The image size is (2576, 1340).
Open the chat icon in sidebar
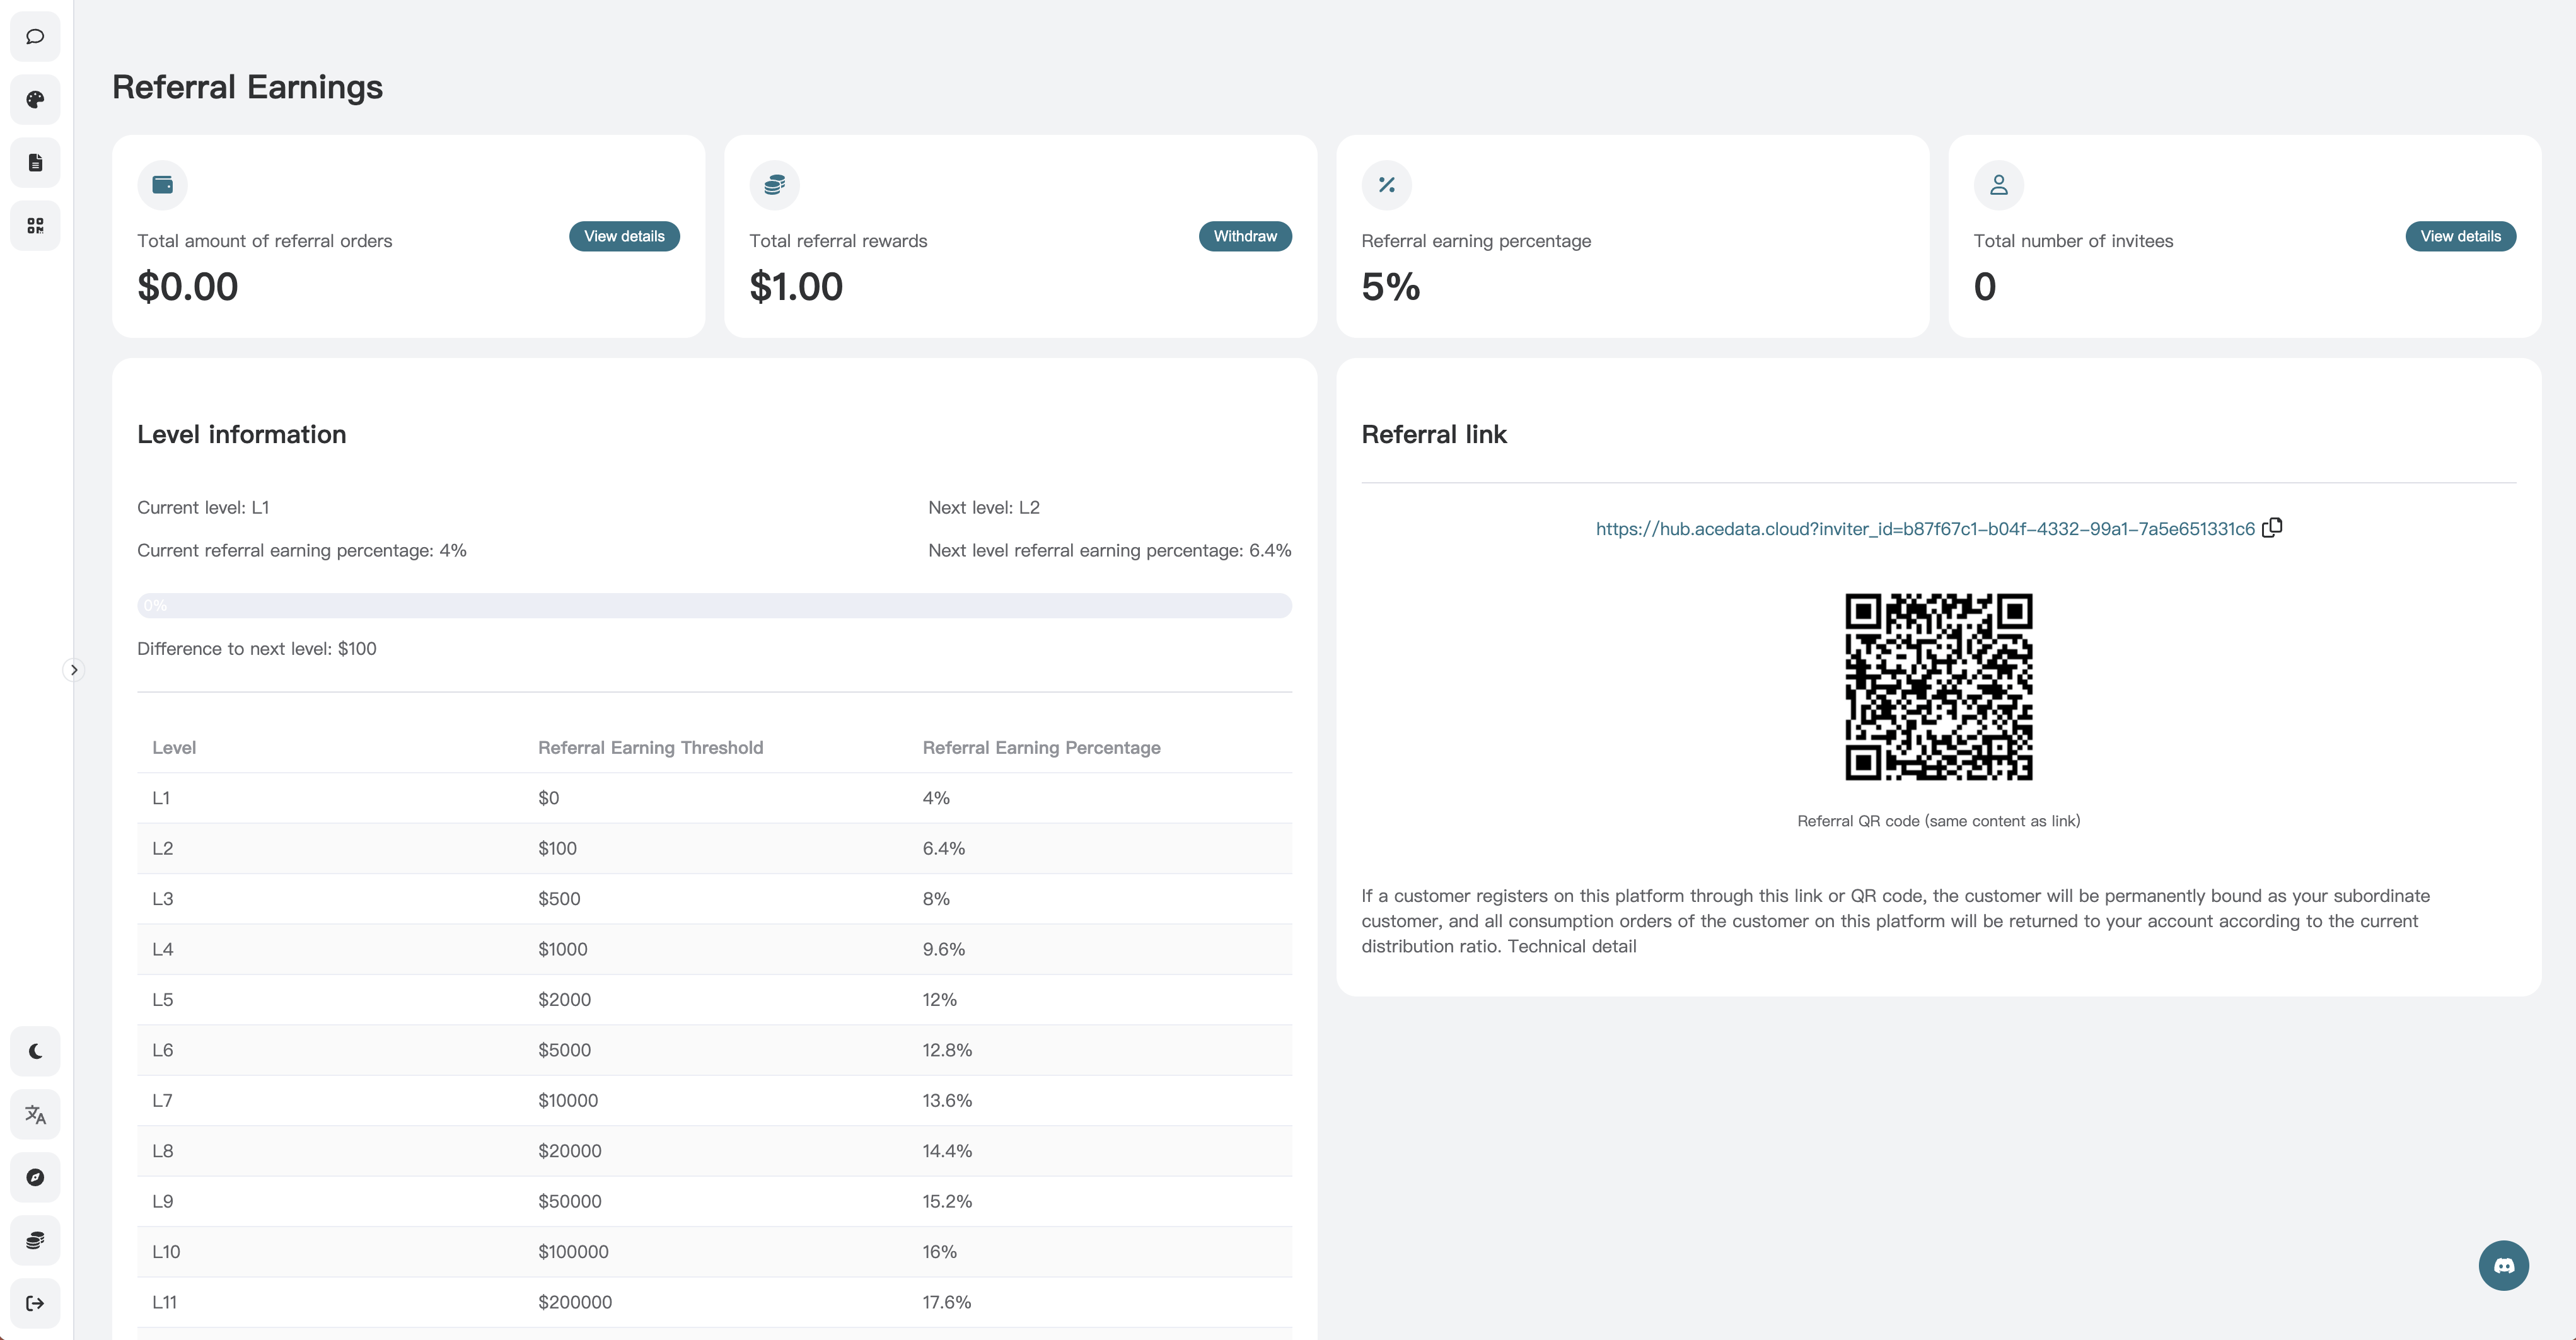tap(35, 37)
